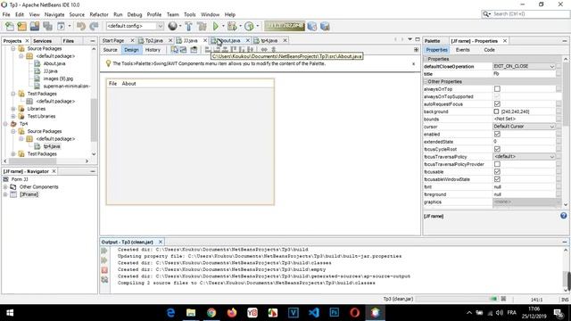Screen dimensions: 571x321
Task: Open the Code button in Properties panel
Action: (489, 50)
